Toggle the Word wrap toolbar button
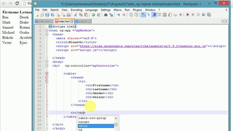This screenshot has width=233, height=131. click(143, 15)
